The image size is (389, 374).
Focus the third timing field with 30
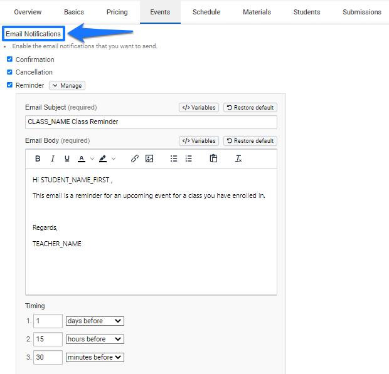[x=48, y=357]
